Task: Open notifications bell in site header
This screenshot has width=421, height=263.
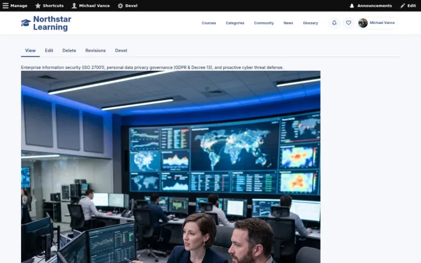Action: (x=334, y=23)
